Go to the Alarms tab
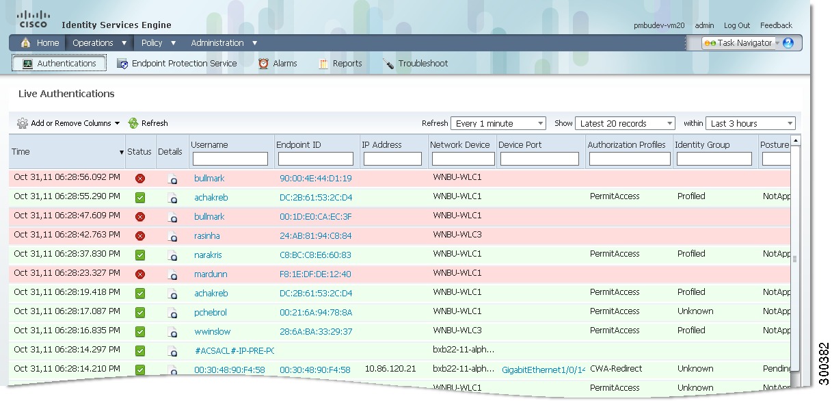Screen dimensions: 832x401 (278, 63)
